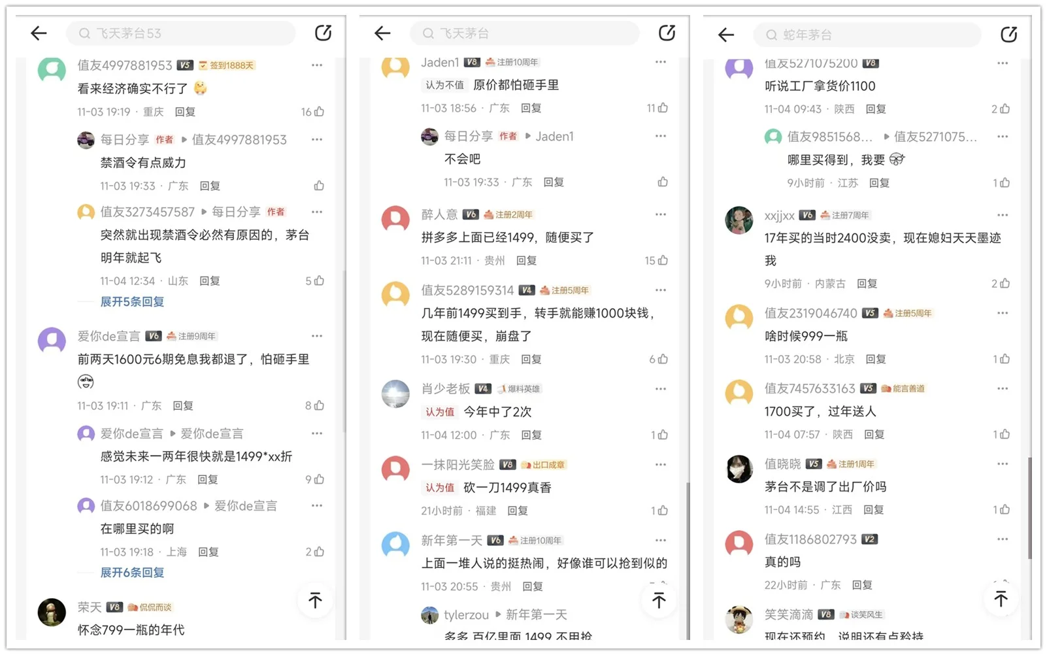Tap the back arrow in the middle panel
Image resolution: width=1047 pixels, height=655 pixels.
pyautogui.click(x=382, y=33)
